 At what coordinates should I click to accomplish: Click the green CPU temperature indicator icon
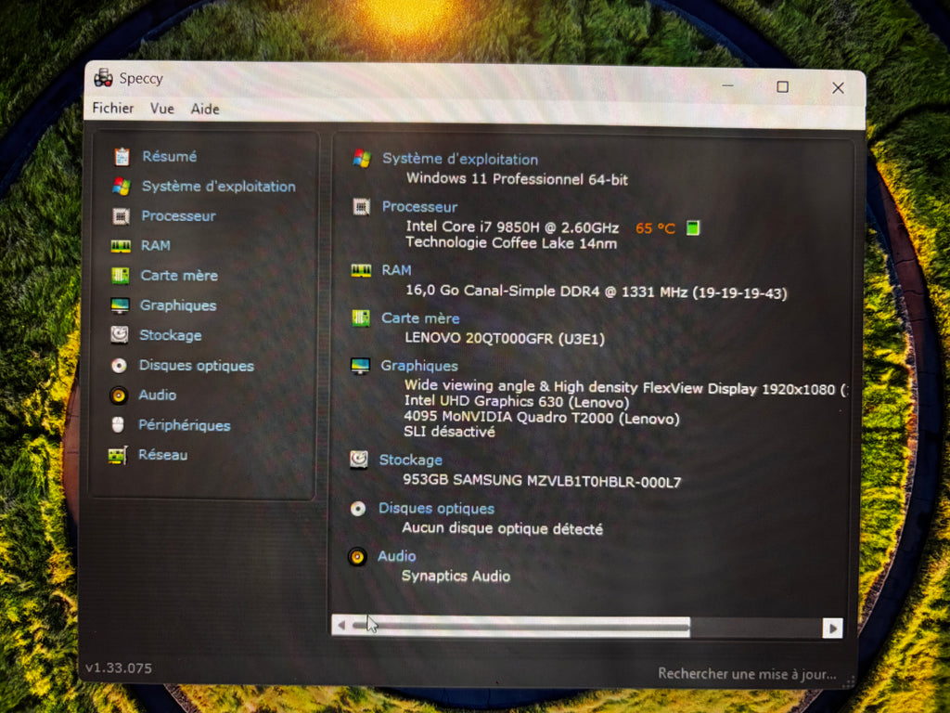coord(693,228)
